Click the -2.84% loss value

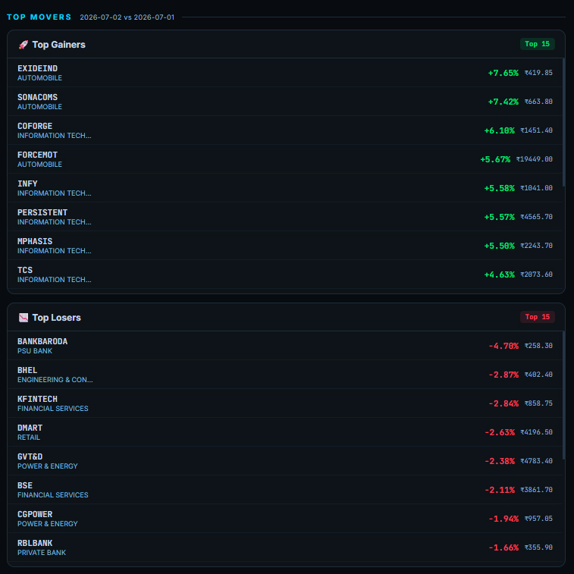(503, 403)
